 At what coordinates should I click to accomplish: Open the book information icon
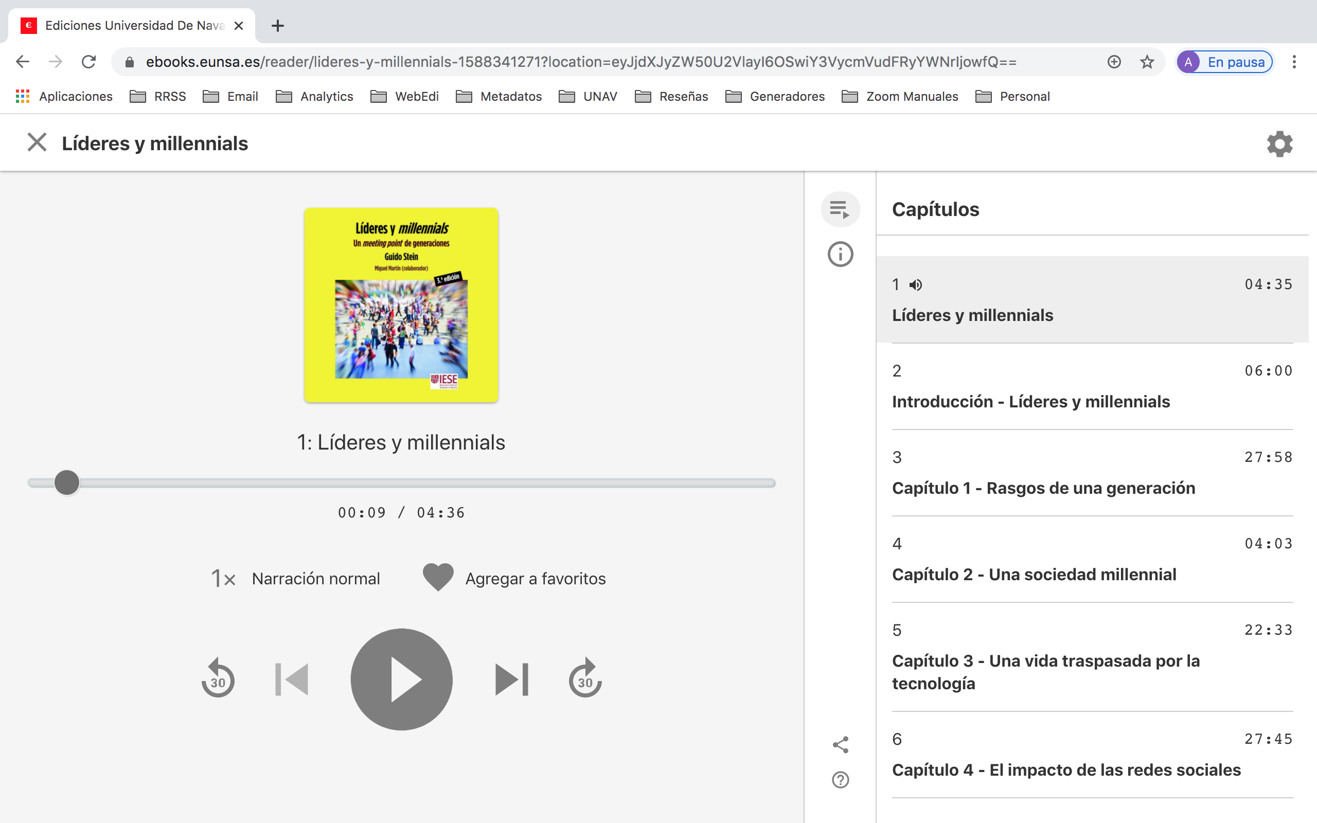840,254
